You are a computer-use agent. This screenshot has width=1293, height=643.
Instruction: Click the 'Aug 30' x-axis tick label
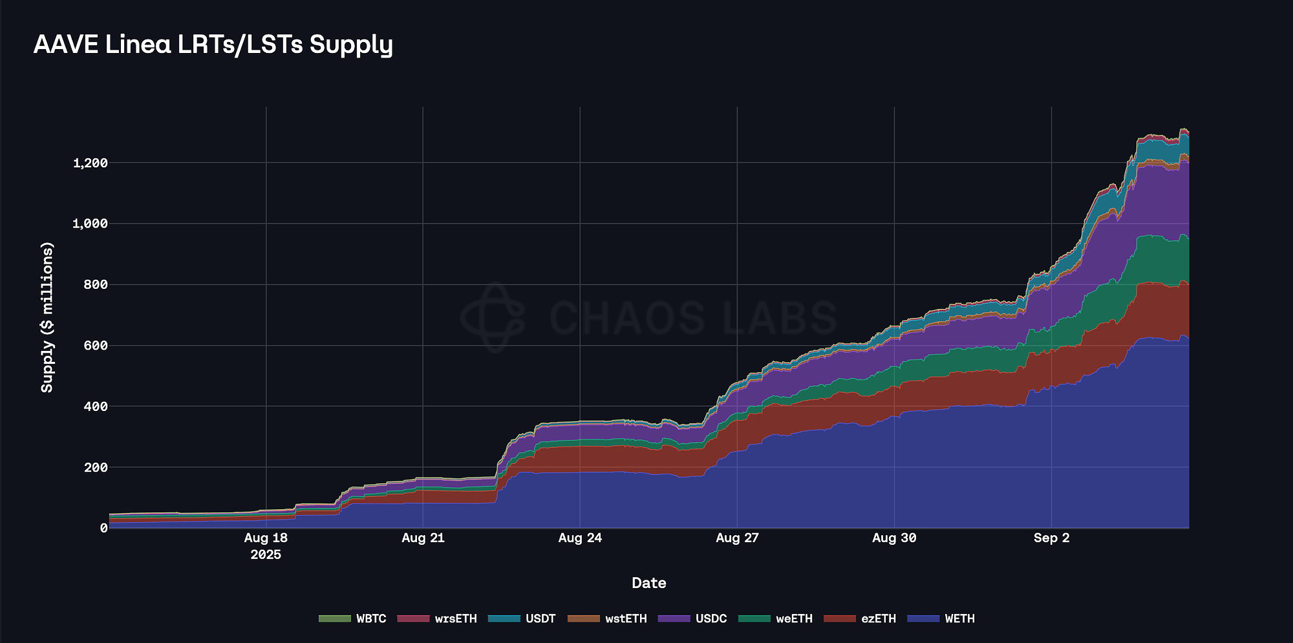[894, 538]
